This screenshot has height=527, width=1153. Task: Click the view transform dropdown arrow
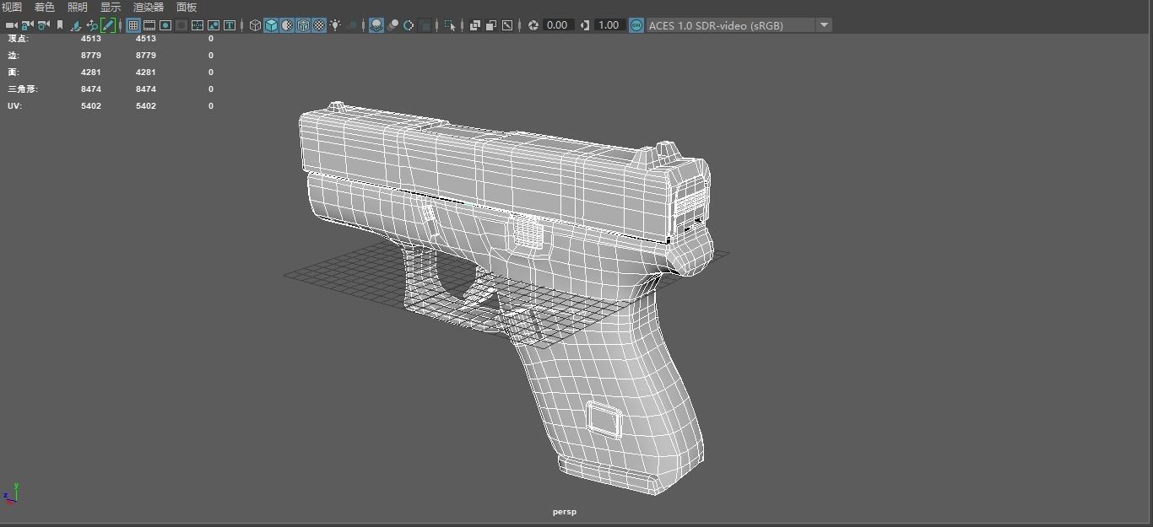pyautogui.click(x=824, y=25)
